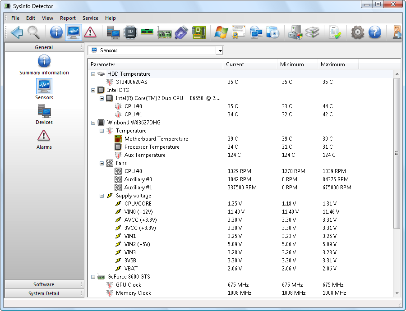Click the blue question mark help icon
The height and width of the screenshot is (311, 406).
375,32
